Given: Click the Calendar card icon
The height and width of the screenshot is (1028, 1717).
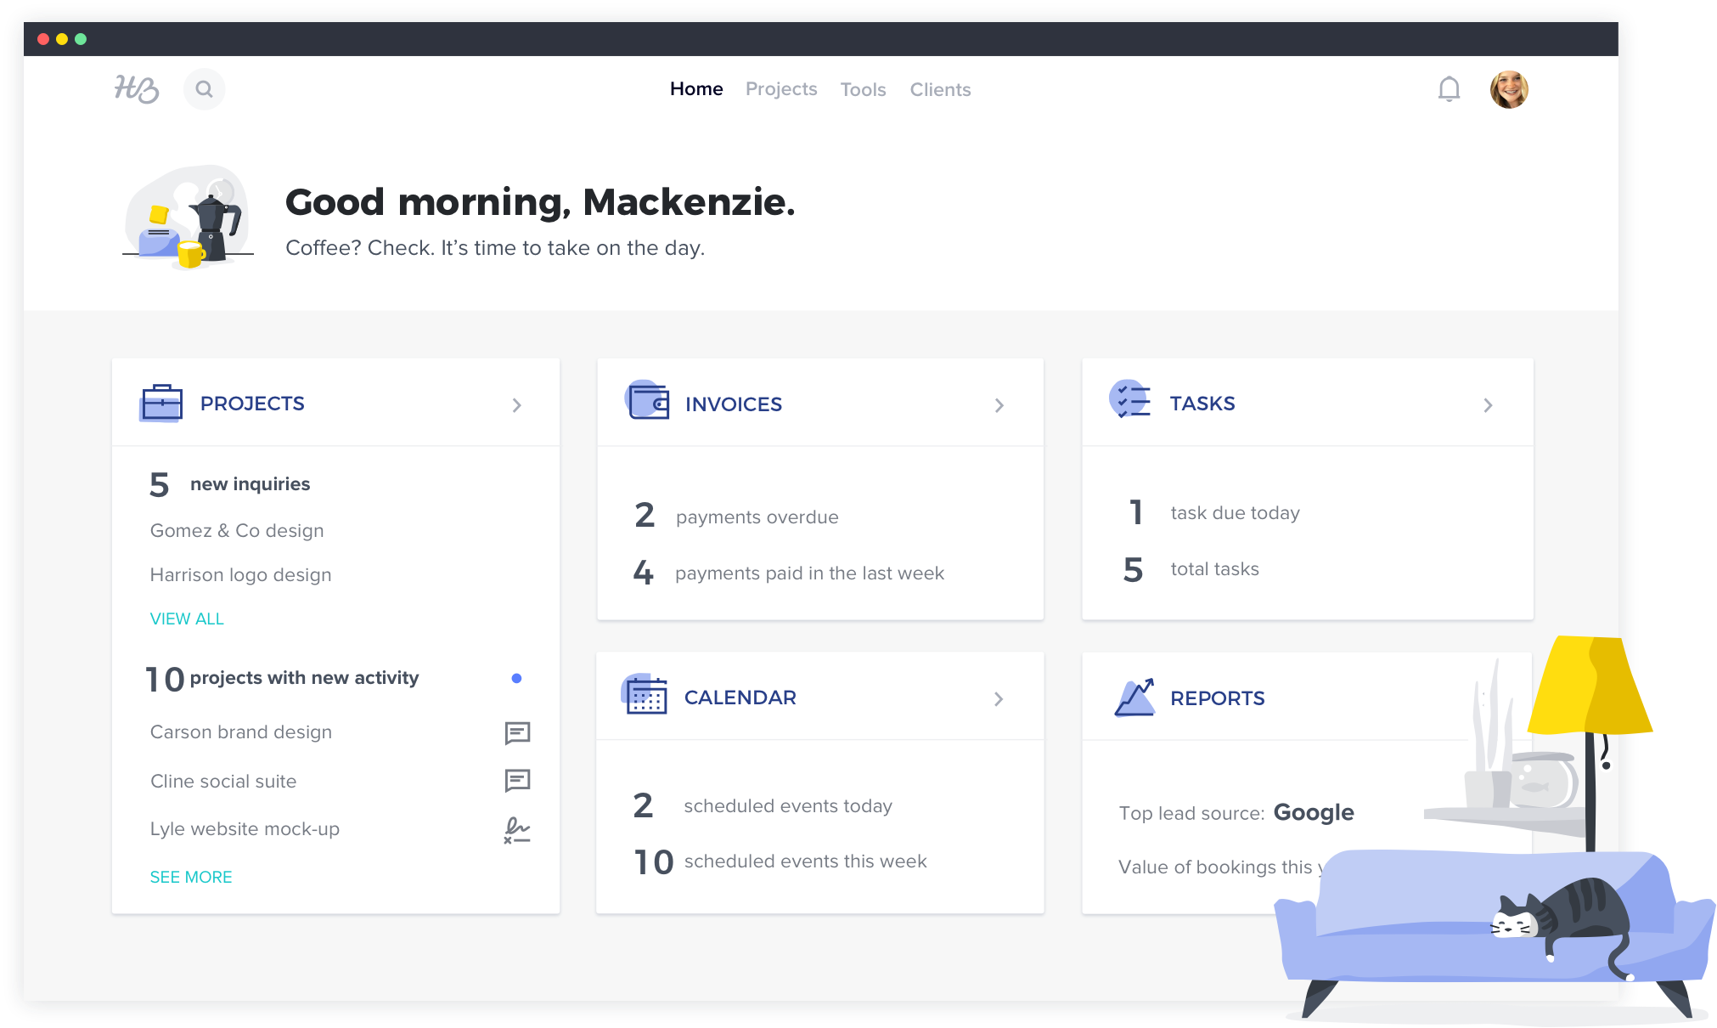Looking at the screenshot, I should pos(645,696).
